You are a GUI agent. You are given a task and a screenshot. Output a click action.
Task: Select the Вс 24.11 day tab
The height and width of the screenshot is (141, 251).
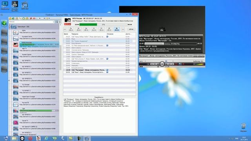click(117, 29)
